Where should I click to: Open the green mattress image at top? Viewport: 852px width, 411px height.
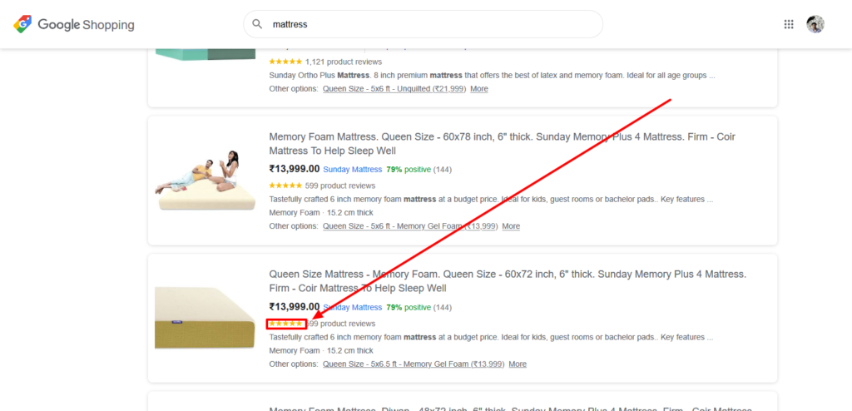pos(205,54)
